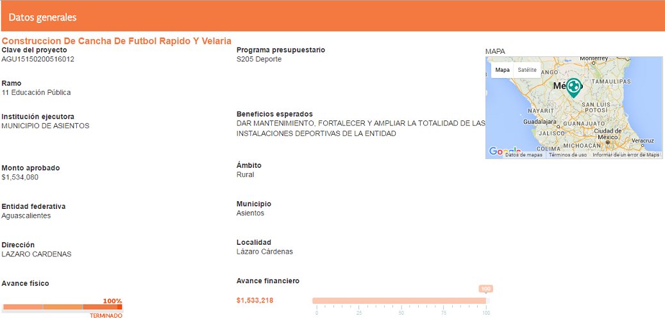Select the Aguascalientes entity value

point(26,216)
